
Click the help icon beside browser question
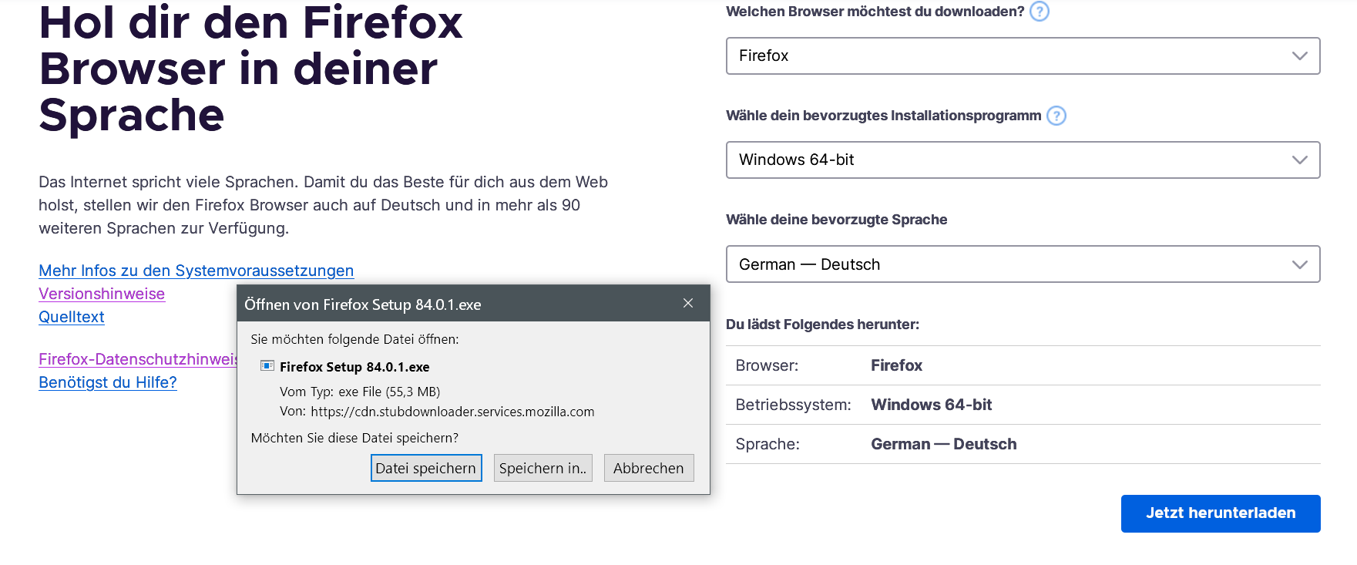tap(1040, 12)
